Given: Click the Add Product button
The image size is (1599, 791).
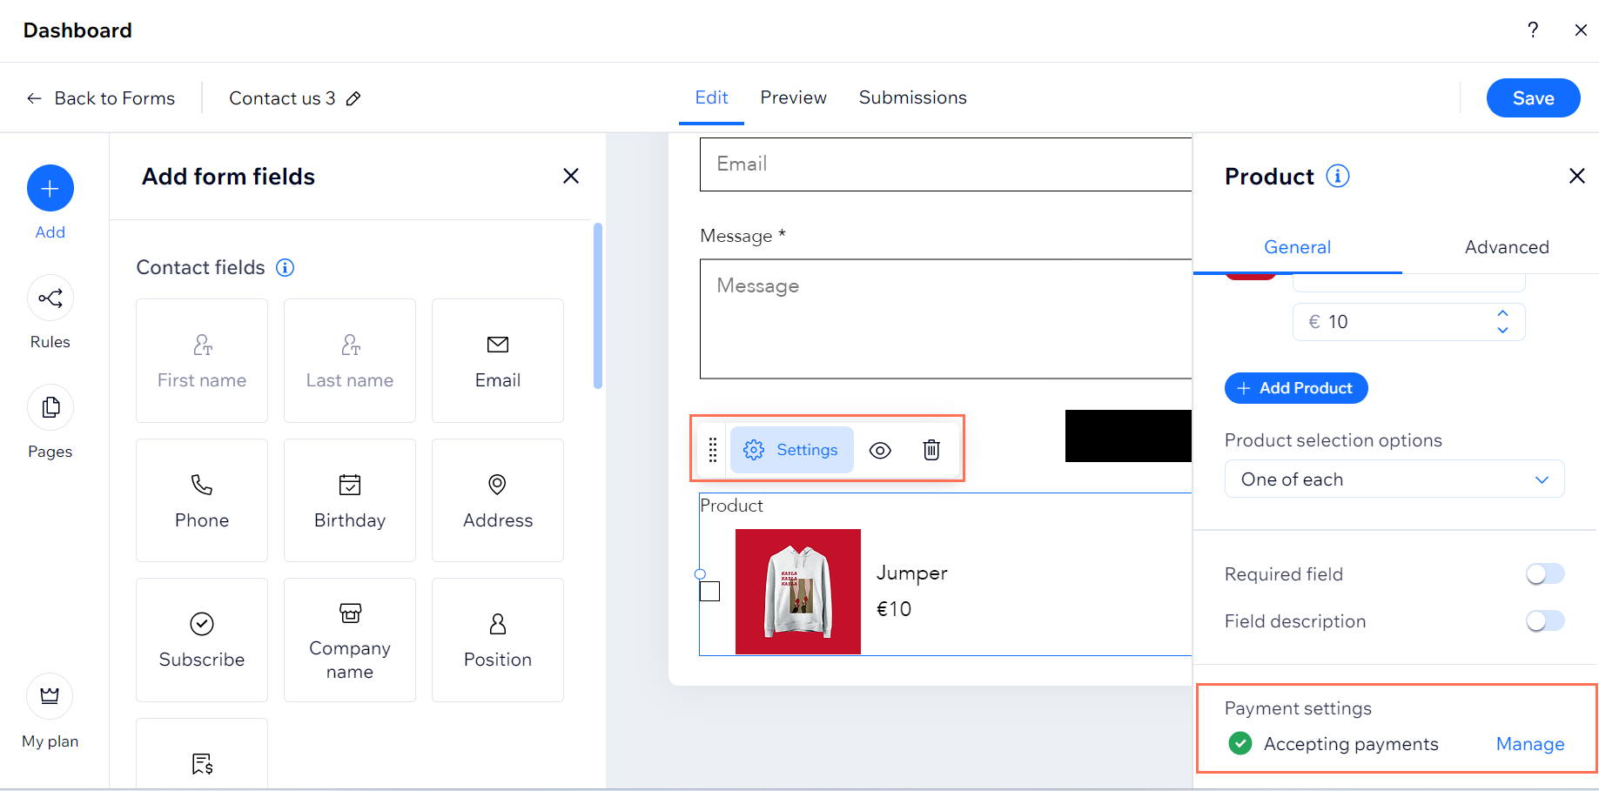Looking at the screenshot, I should coord(1296,388).
